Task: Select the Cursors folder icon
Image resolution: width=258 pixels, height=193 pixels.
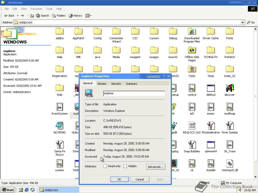Action: [154, 31]
